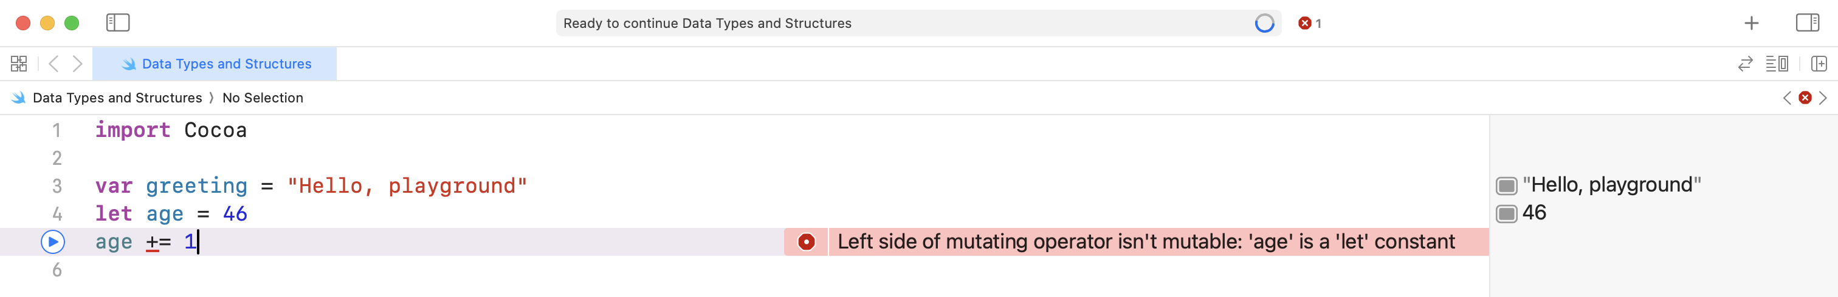Open the Data Types and Structures breadcrumb
The height and width of the screenshot is (297, 1838).
(x=117, y=98)
